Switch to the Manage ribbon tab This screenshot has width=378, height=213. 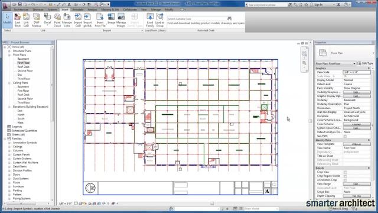[156, 9]
